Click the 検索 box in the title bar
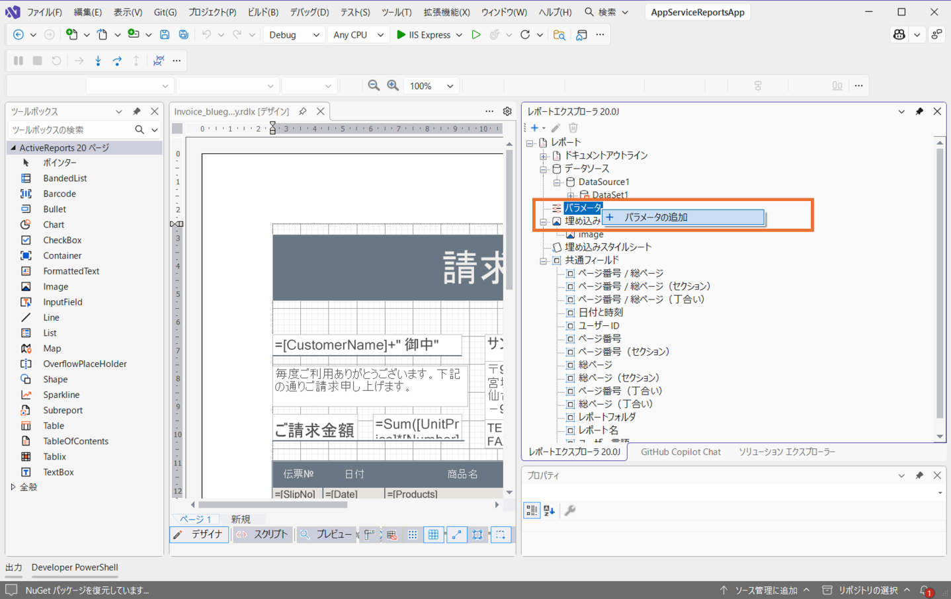The width and height of the screenshot is (951, 599). tap(606, 13)
